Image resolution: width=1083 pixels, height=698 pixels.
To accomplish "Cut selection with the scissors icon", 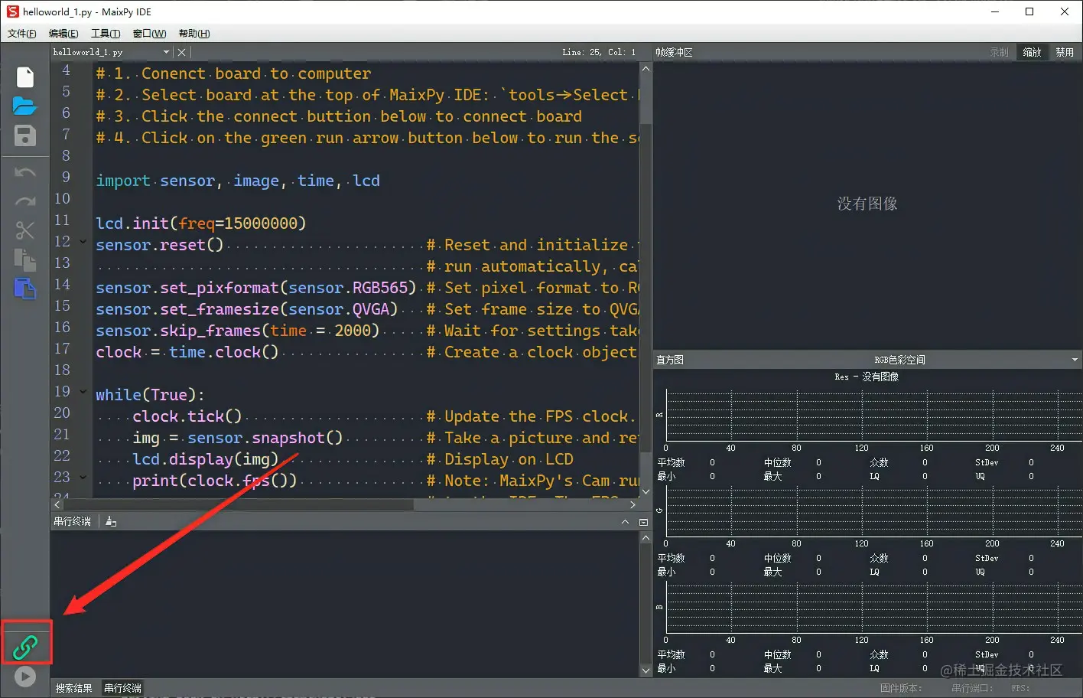I will click(25, 230).
